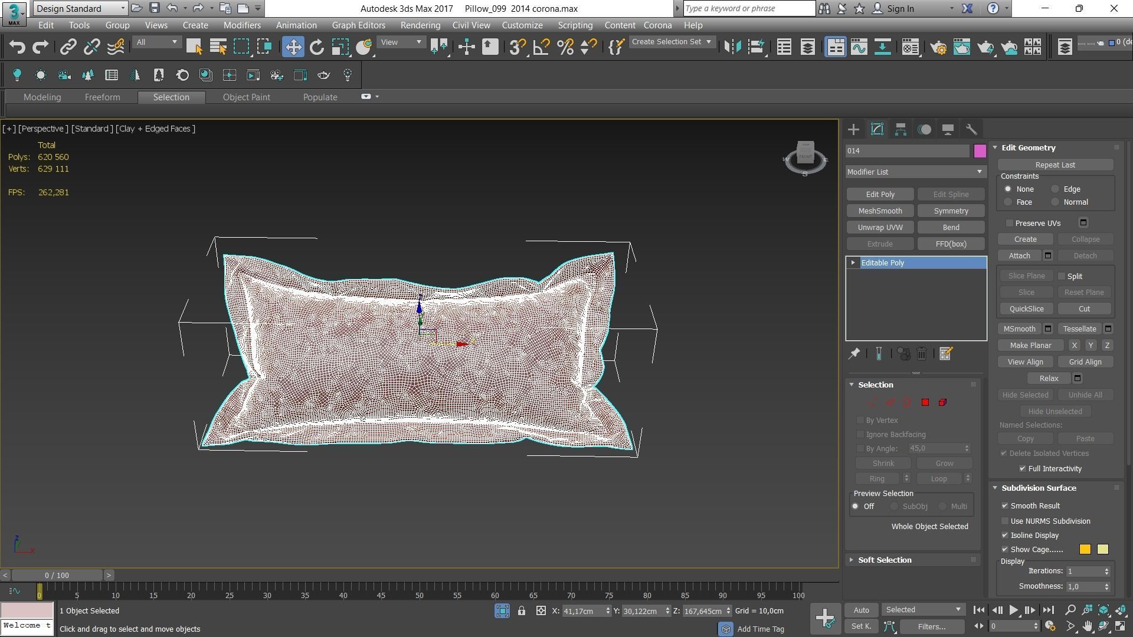Image resolution: width=1133 pixels, height=637 pixels.
Task: Switch to the Hierarchy command panel
Action: click(900, 129)
